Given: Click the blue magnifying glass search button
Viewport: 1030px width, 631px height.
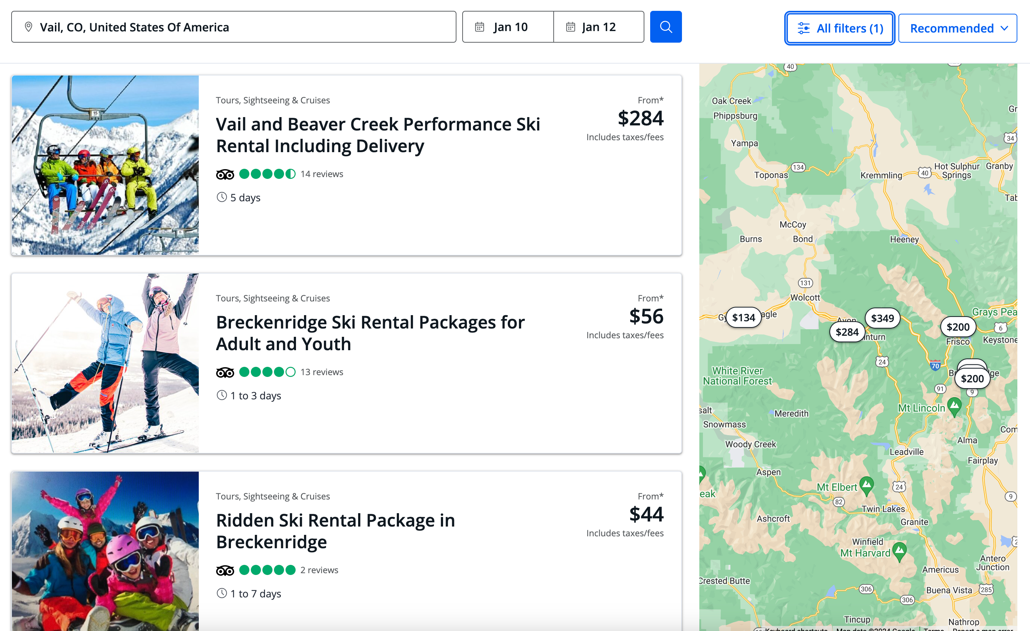Looking at the screenshot, I should click(x=665, y=27).
